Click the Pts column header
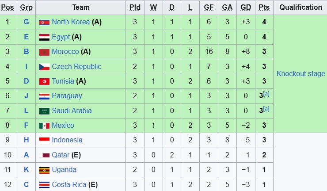327x191 pixels. point(264,7)
